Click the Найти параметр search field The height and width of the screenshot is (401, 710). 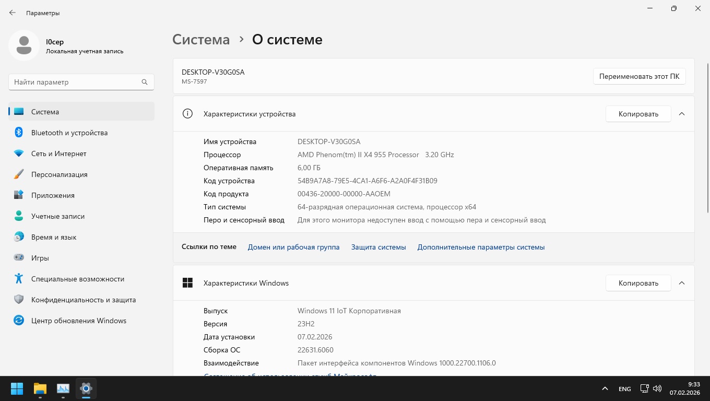(x=81, y=82)
